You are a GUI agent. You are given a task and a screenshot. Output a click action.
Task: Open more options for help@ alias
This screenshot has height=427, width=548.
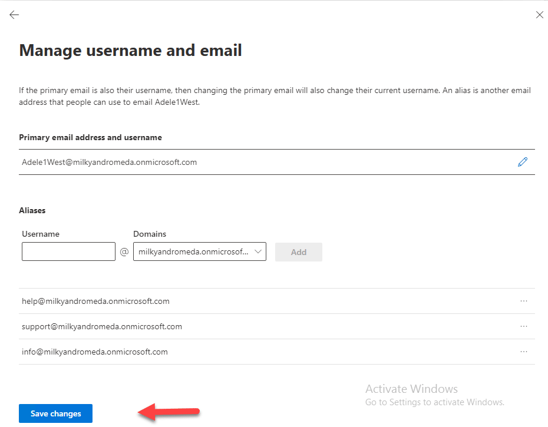[x=523, y=301]
